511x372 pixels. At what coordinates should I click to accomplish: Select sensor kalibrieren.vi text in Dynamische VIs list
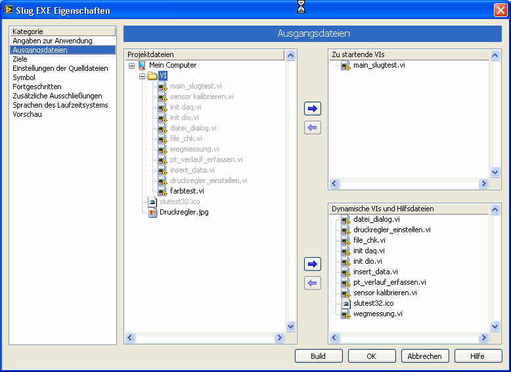[385, 293]
